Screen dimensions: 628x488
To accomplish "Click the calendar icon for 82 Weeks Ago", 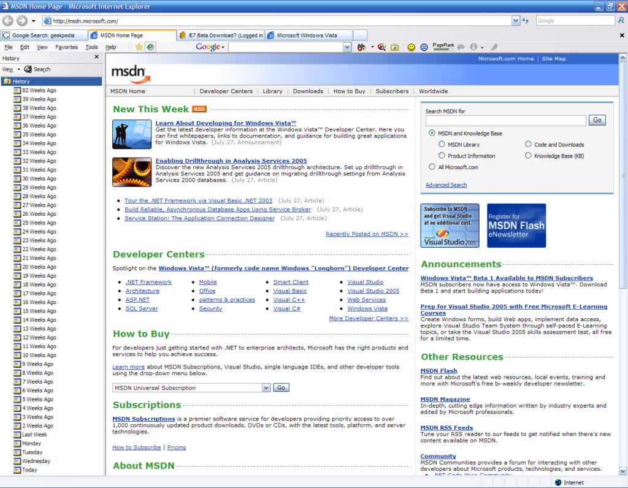I will [x=17, y=91].
